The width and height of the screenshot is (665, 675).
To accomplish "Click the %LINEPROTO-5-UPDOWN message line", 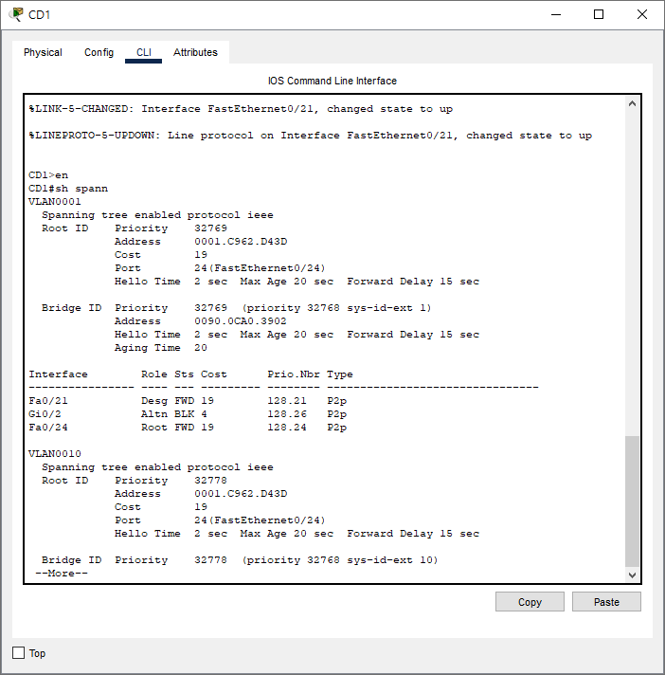I will 310,136.
